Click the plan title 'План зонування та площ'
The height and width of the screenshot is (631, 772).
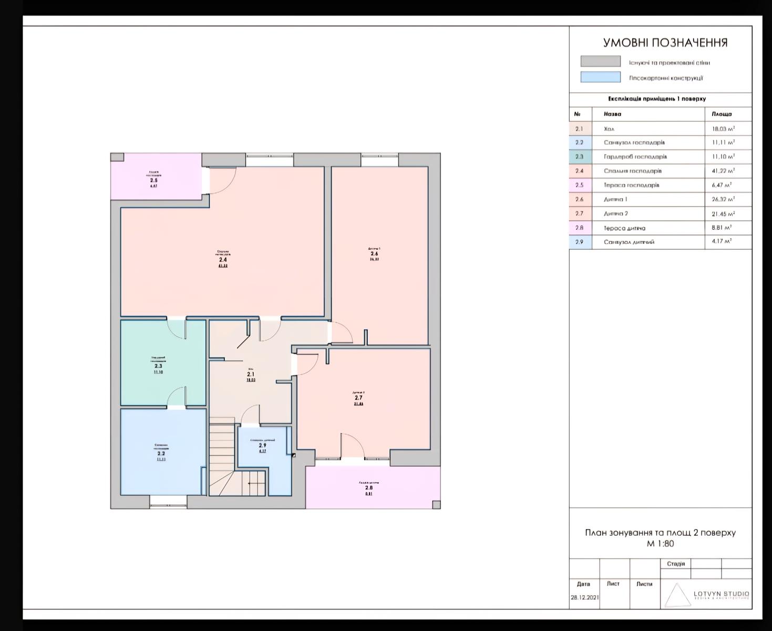[x=660, y=533]
